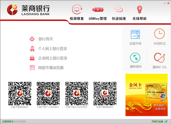Viewport: 171px width, 124px height.
Task: Click the Laishang Bank logo emblem
Action: (12, 10)
